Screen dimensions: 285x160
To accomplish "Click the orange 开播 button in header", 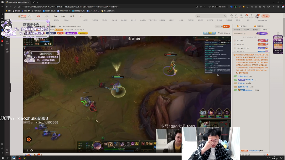I will [x=265, y=16].
